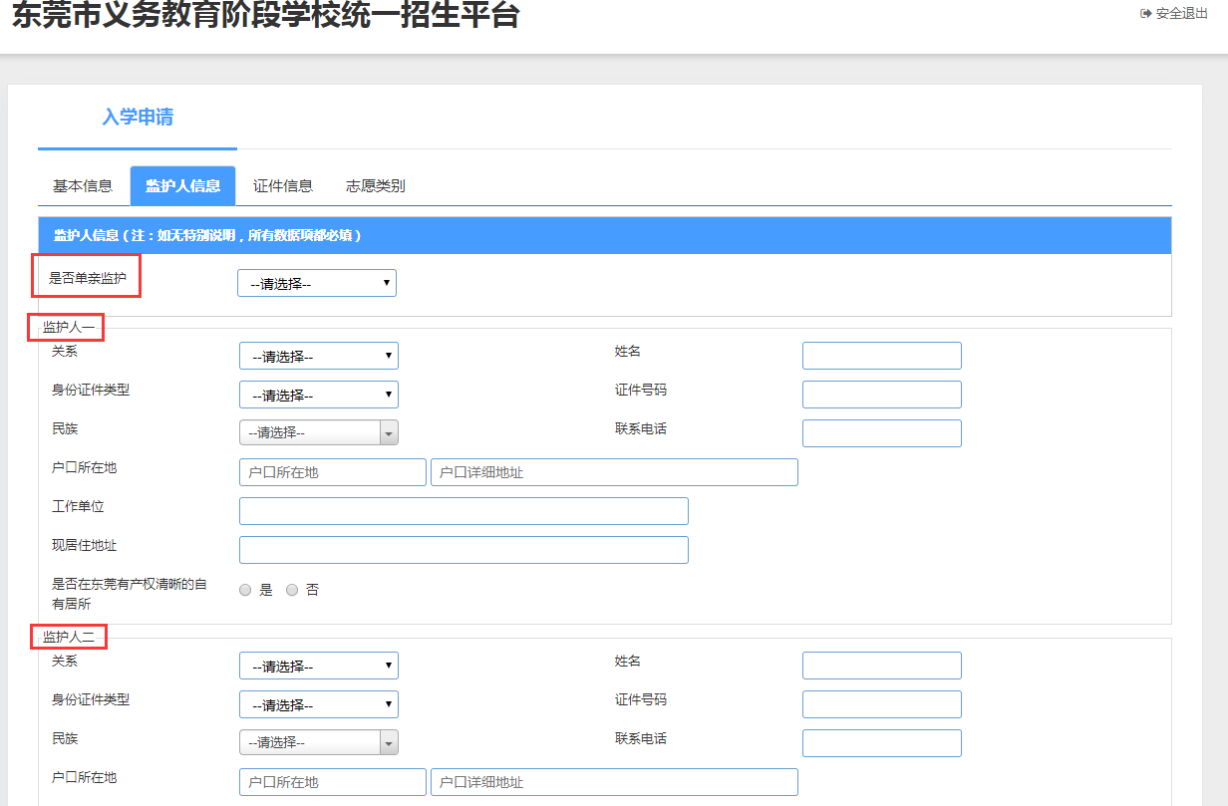Click the 监护人一 section legend

pyautogui.click(x=69, y=327)
